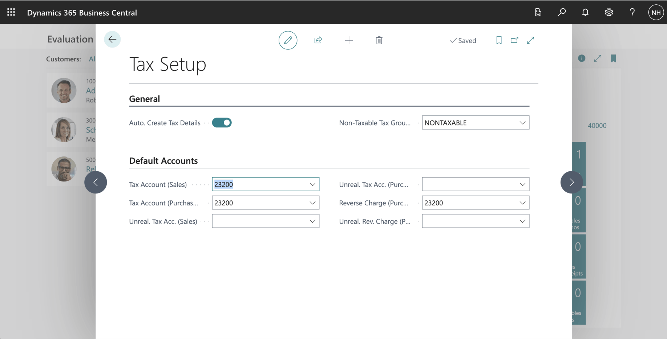Open the search magnifier in header
This screenshot has height=339, width=667.
point(562,12)
